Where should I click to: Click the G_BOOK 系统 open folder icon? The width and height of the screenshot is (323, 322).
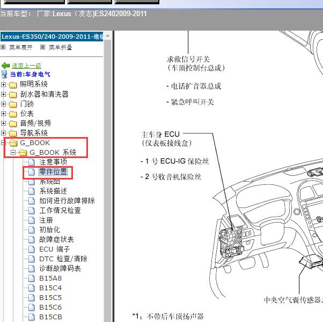pyautogui.click(x=23, y=153)
